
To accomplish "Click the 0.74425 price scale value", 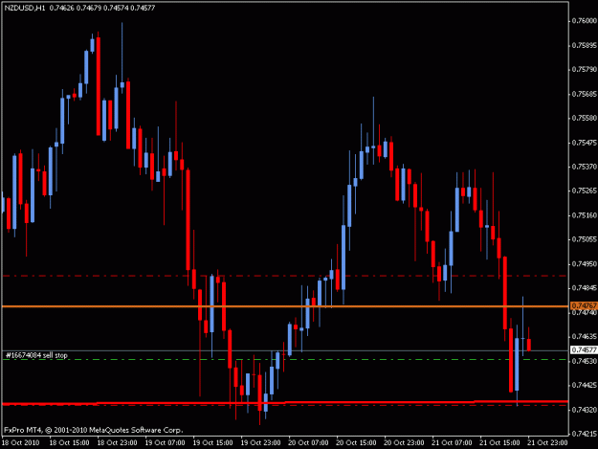I will 584,385.
